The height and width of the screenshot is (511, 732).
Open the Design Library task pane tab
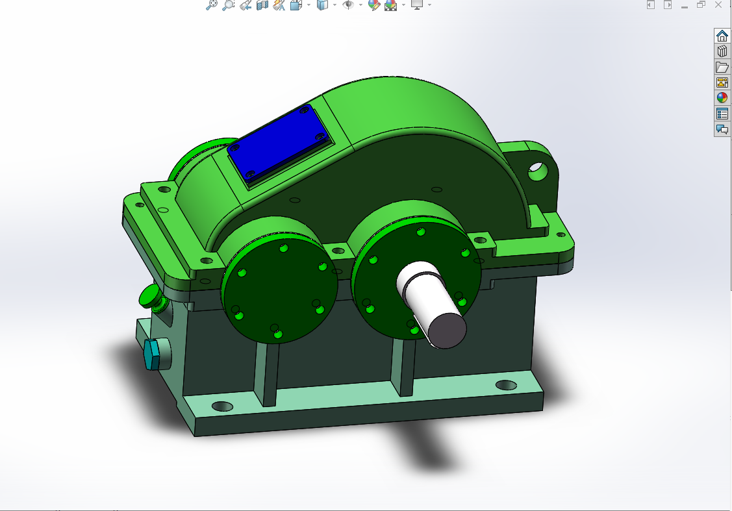tap(722, 51)
